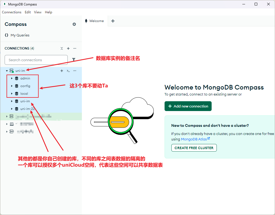Viewport: 275px width, 215px height.
Task: Open MongoDB shell icon on uni-im connection
Action: (x=68, y=71)
